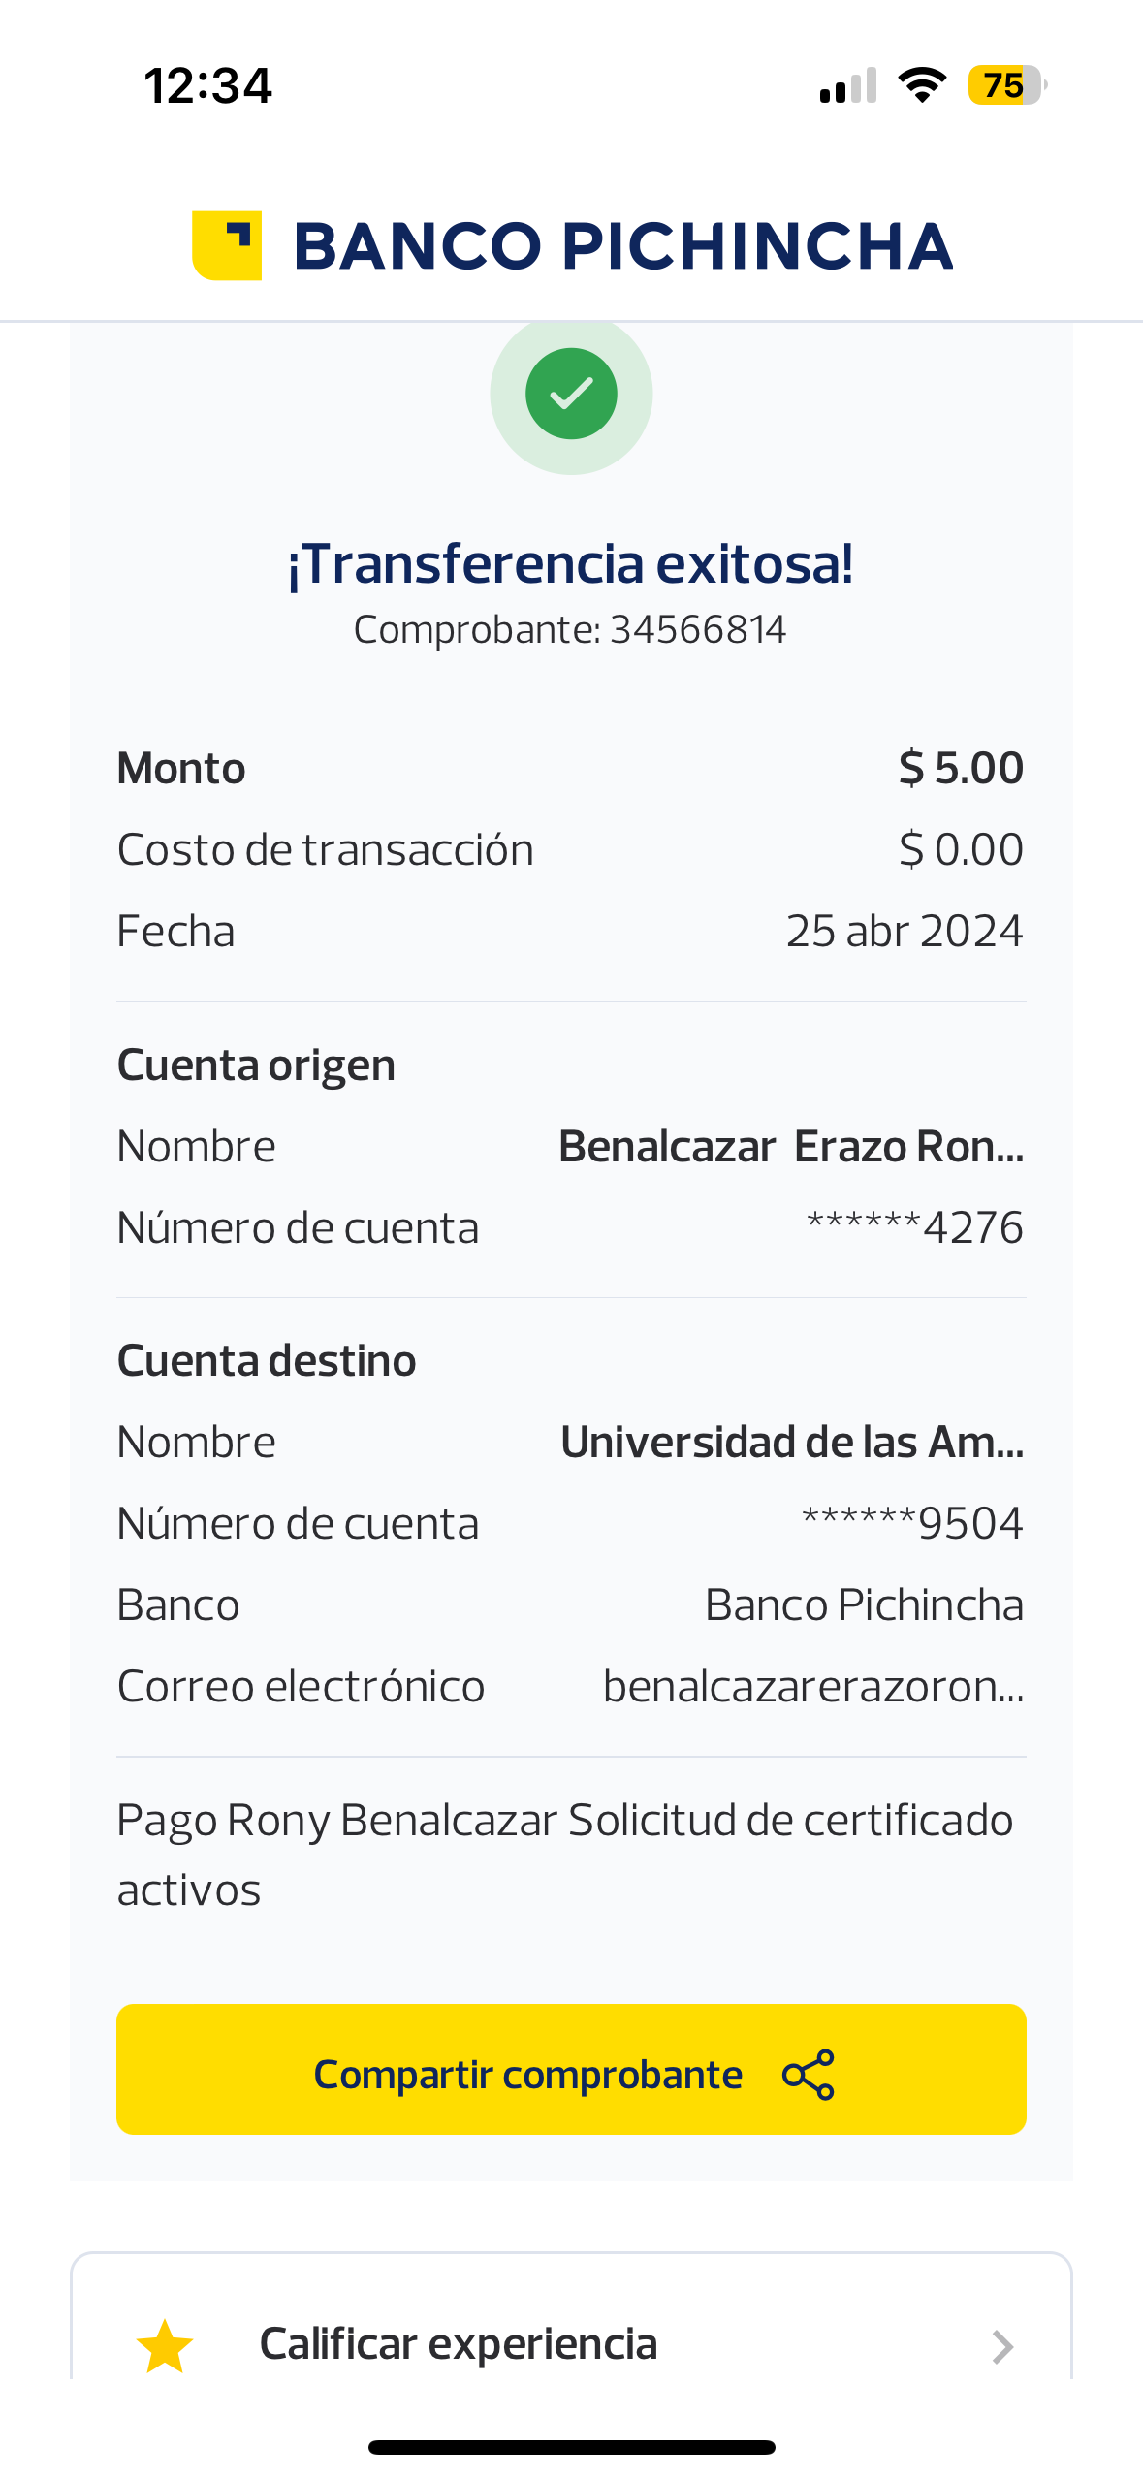Screen dimensions: 1143x2478
Task: Tap the home indicator bar at bottom
Action: pos(571,2447)
